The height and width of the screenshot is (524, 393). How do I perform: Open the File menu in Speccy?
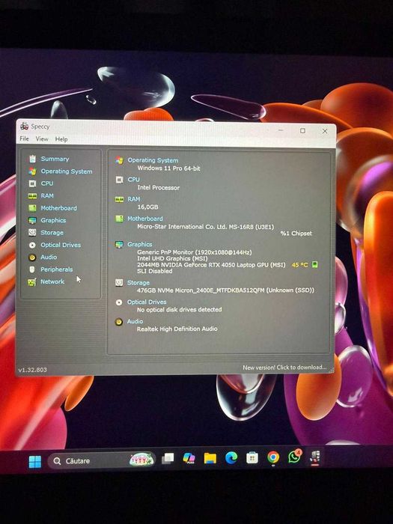(x=24, y=138)
